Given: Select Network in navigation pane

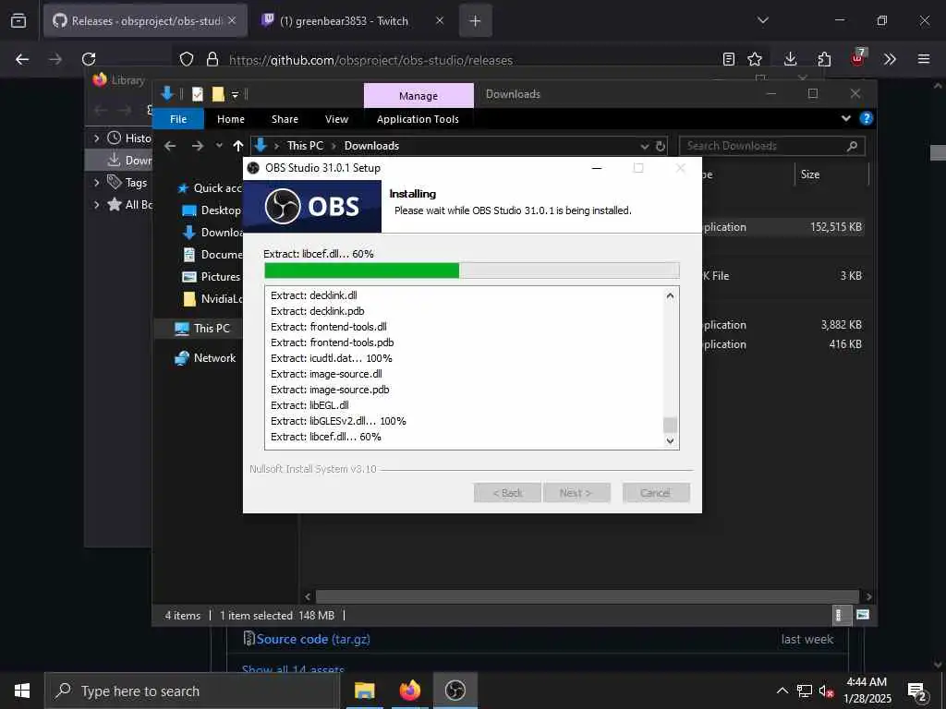Looking at the screenshot, I should 205,357.
